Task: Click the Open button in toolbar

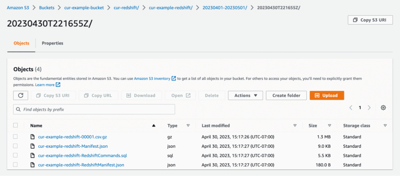Action: (x=180, y=95)
